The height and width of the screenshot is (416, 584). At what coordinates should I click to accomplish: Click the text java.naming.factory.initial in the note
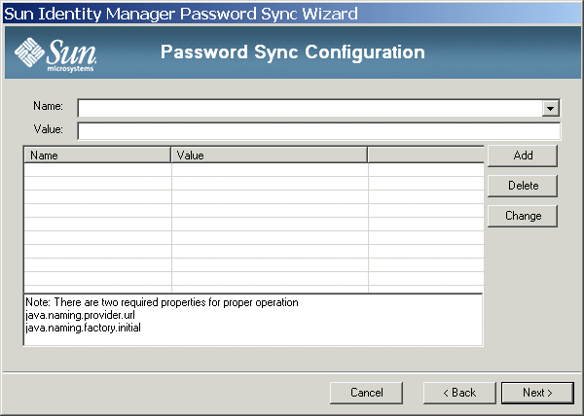pos(83,328)
